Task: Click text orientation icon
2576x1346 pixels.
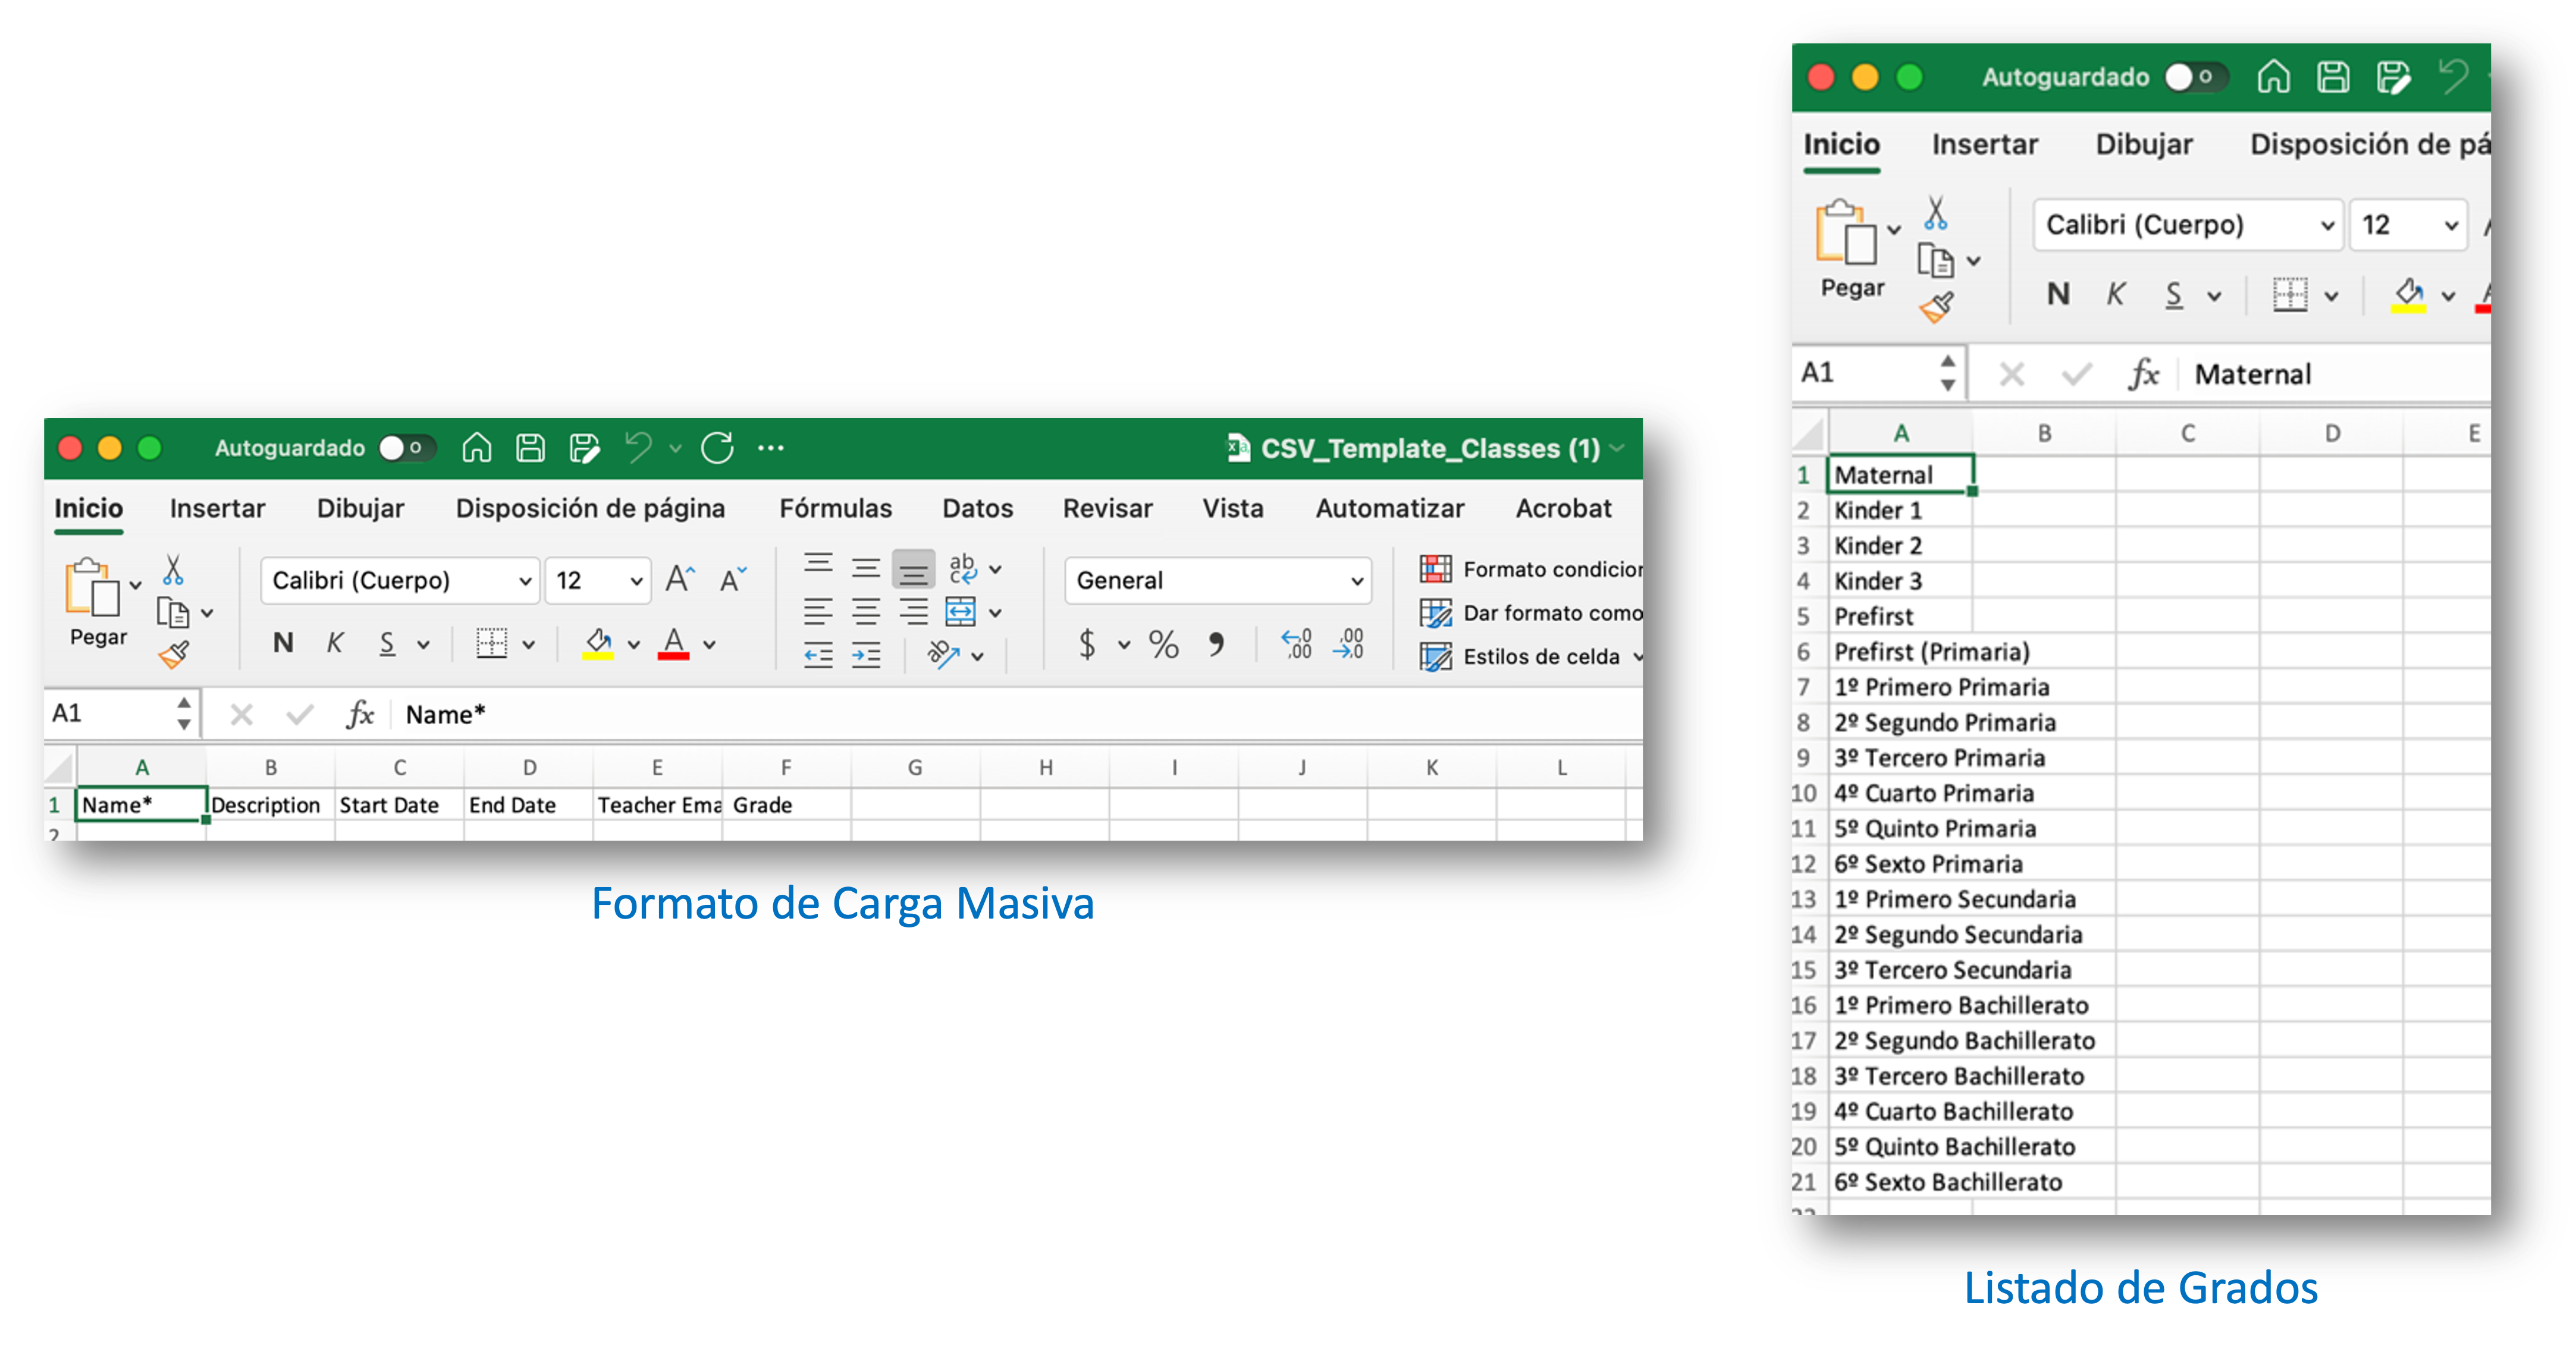Action: pyautogui.click(x=943, y=655)
